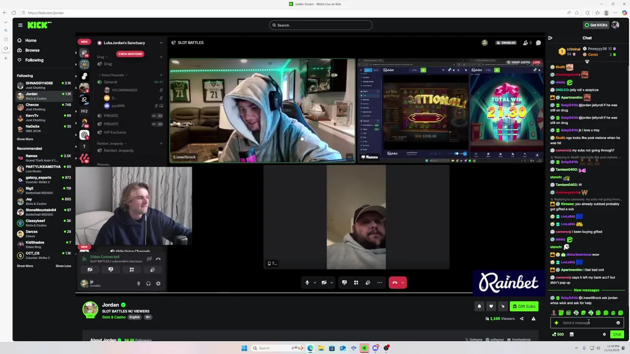This screenshot has width=630, height=354.
Task: Click the Gift Subs button
Action: [524, 306]
